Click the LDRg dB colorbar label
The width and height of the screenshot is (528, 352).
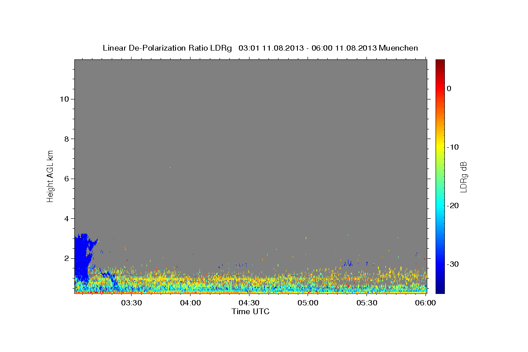(x=463, y=177)
